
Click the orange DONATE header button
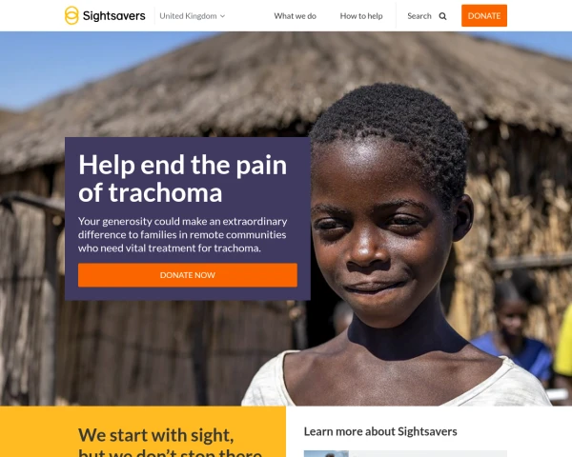484,15
